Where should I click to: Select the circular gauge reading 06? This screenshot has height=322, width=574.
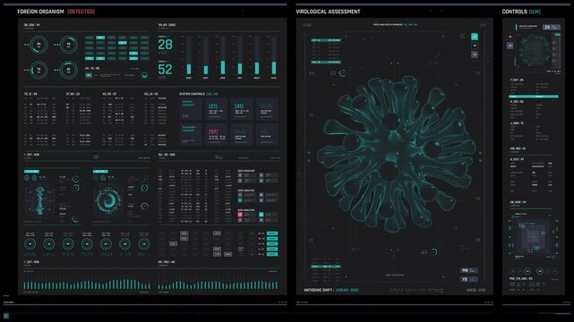[39, 45]
